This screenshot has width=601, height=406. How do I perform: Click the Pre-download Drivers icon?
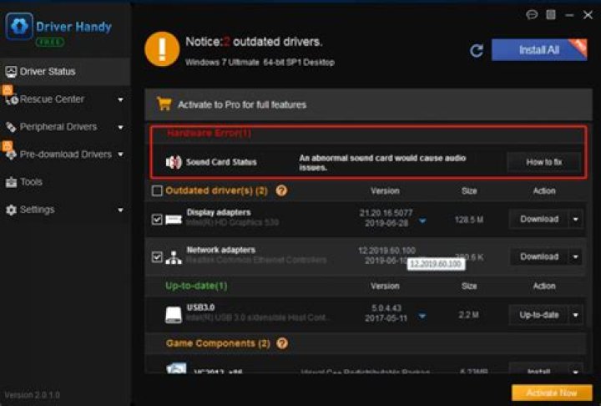[11, 155]
